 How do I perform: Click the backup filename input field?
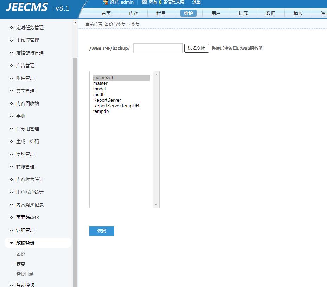click(x=158, y=48)
